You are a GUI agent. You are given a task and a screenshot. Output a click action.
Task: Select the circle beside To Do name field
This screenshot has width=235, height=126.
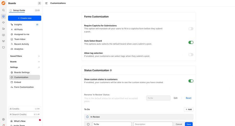click(x=88, y=124)
